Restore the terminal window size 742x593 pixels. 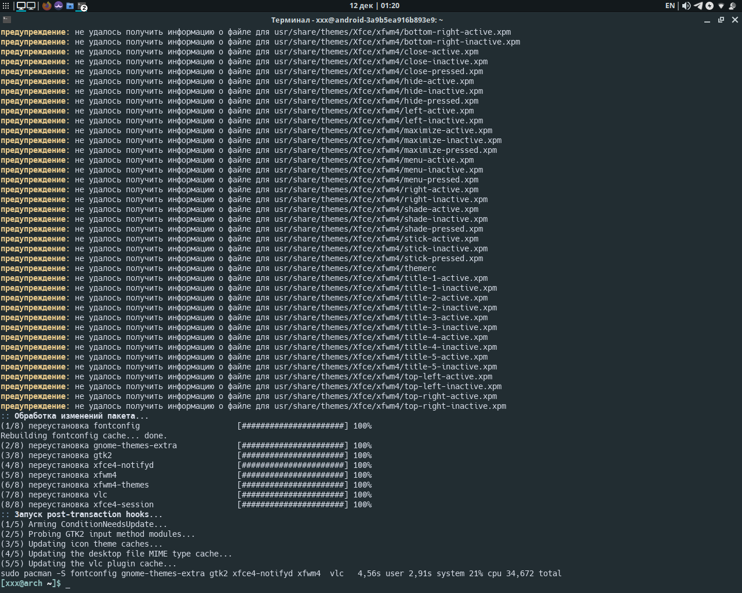pos(721,20)
